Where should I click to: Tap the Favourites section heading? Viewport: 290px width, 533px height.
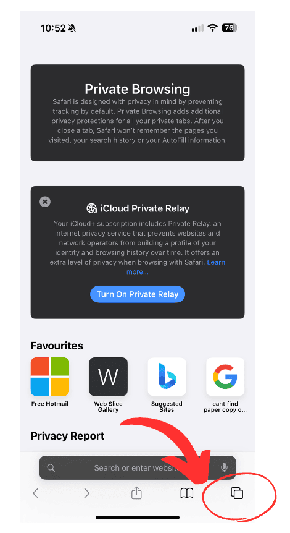[57, 346]
